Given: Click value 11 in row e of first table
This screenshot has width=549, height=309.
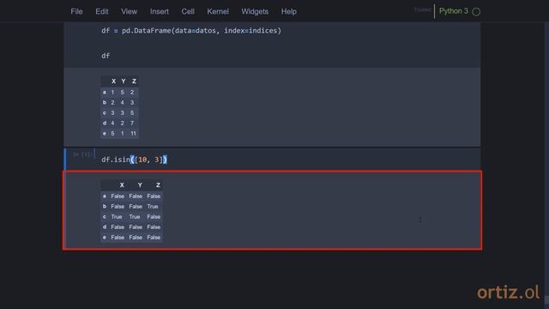Looking at the screenshot, I should point(133,134).
